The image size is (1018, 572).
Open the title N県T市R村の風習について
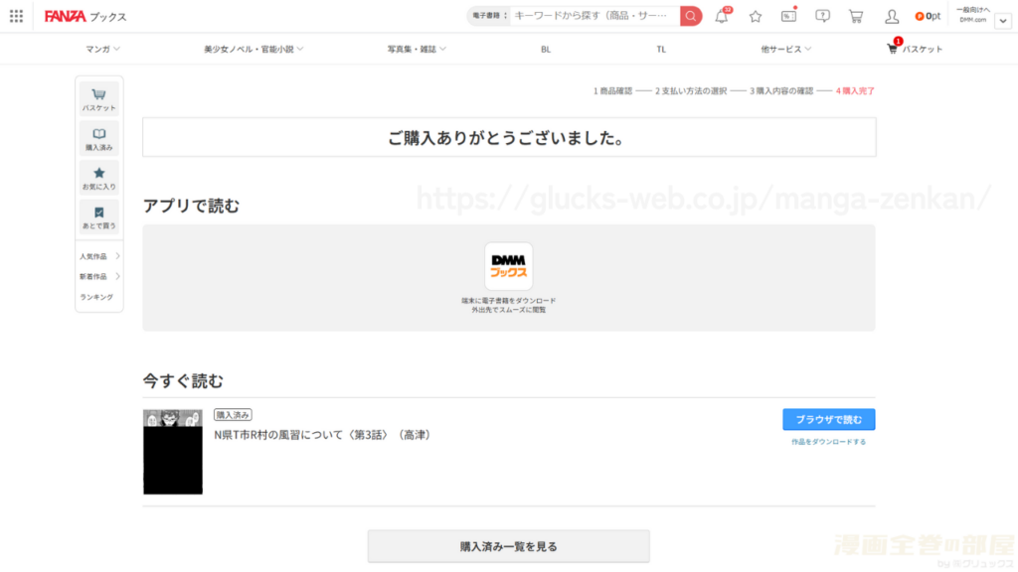323,435
